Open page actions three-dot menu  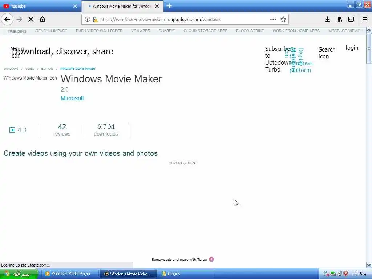[x=273, y=20]
